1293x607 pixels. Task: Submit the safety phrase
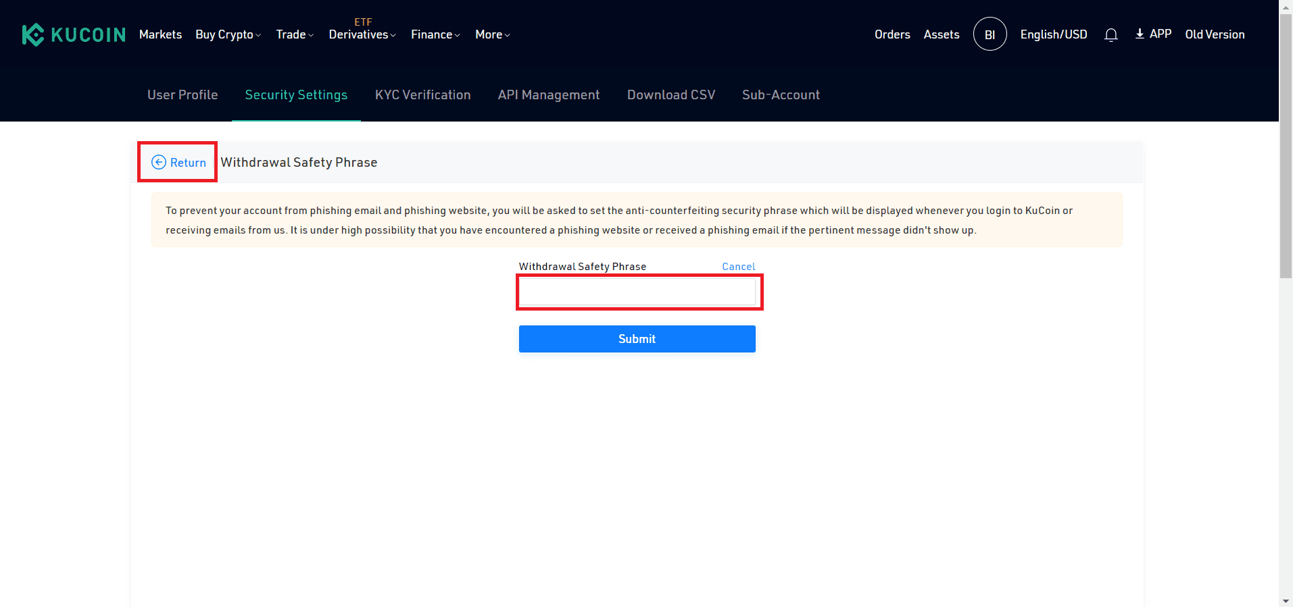[637, 339]
